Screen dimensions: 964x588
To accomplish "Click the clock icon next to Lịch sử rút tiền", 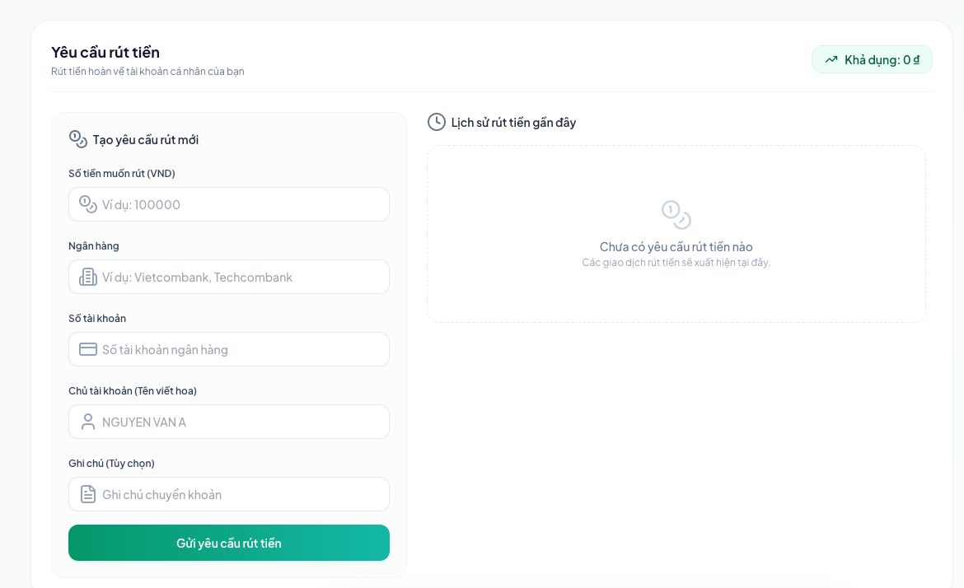I will [x=437, y=122].
